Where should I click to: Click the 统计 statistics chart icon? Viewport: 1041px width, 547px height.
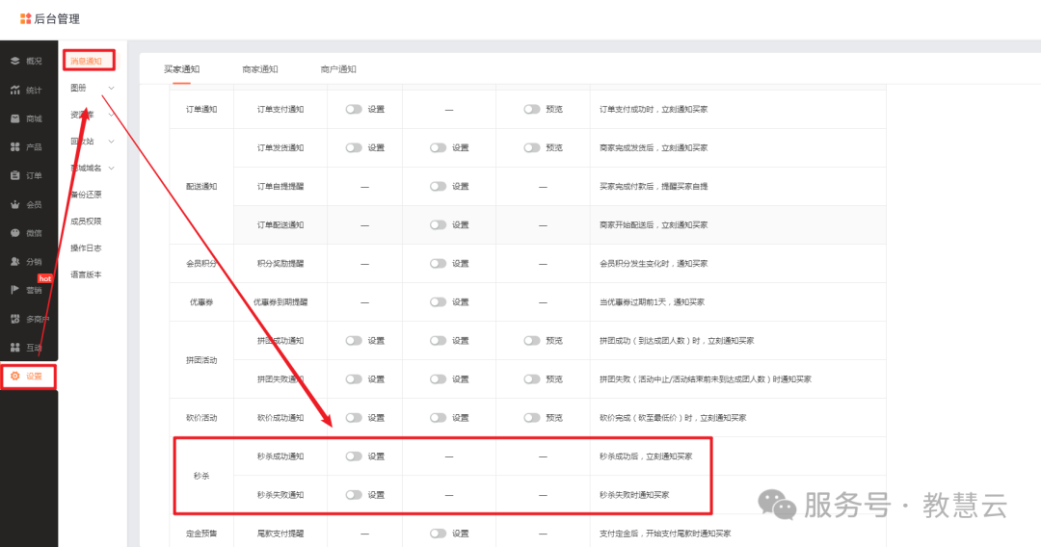(15, 90)
